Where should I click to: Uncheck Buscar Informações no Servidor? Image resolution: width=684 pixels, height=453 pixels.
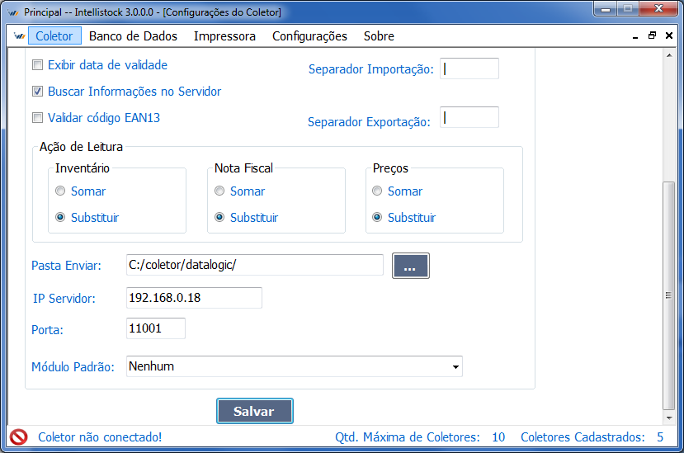point(37,92)
